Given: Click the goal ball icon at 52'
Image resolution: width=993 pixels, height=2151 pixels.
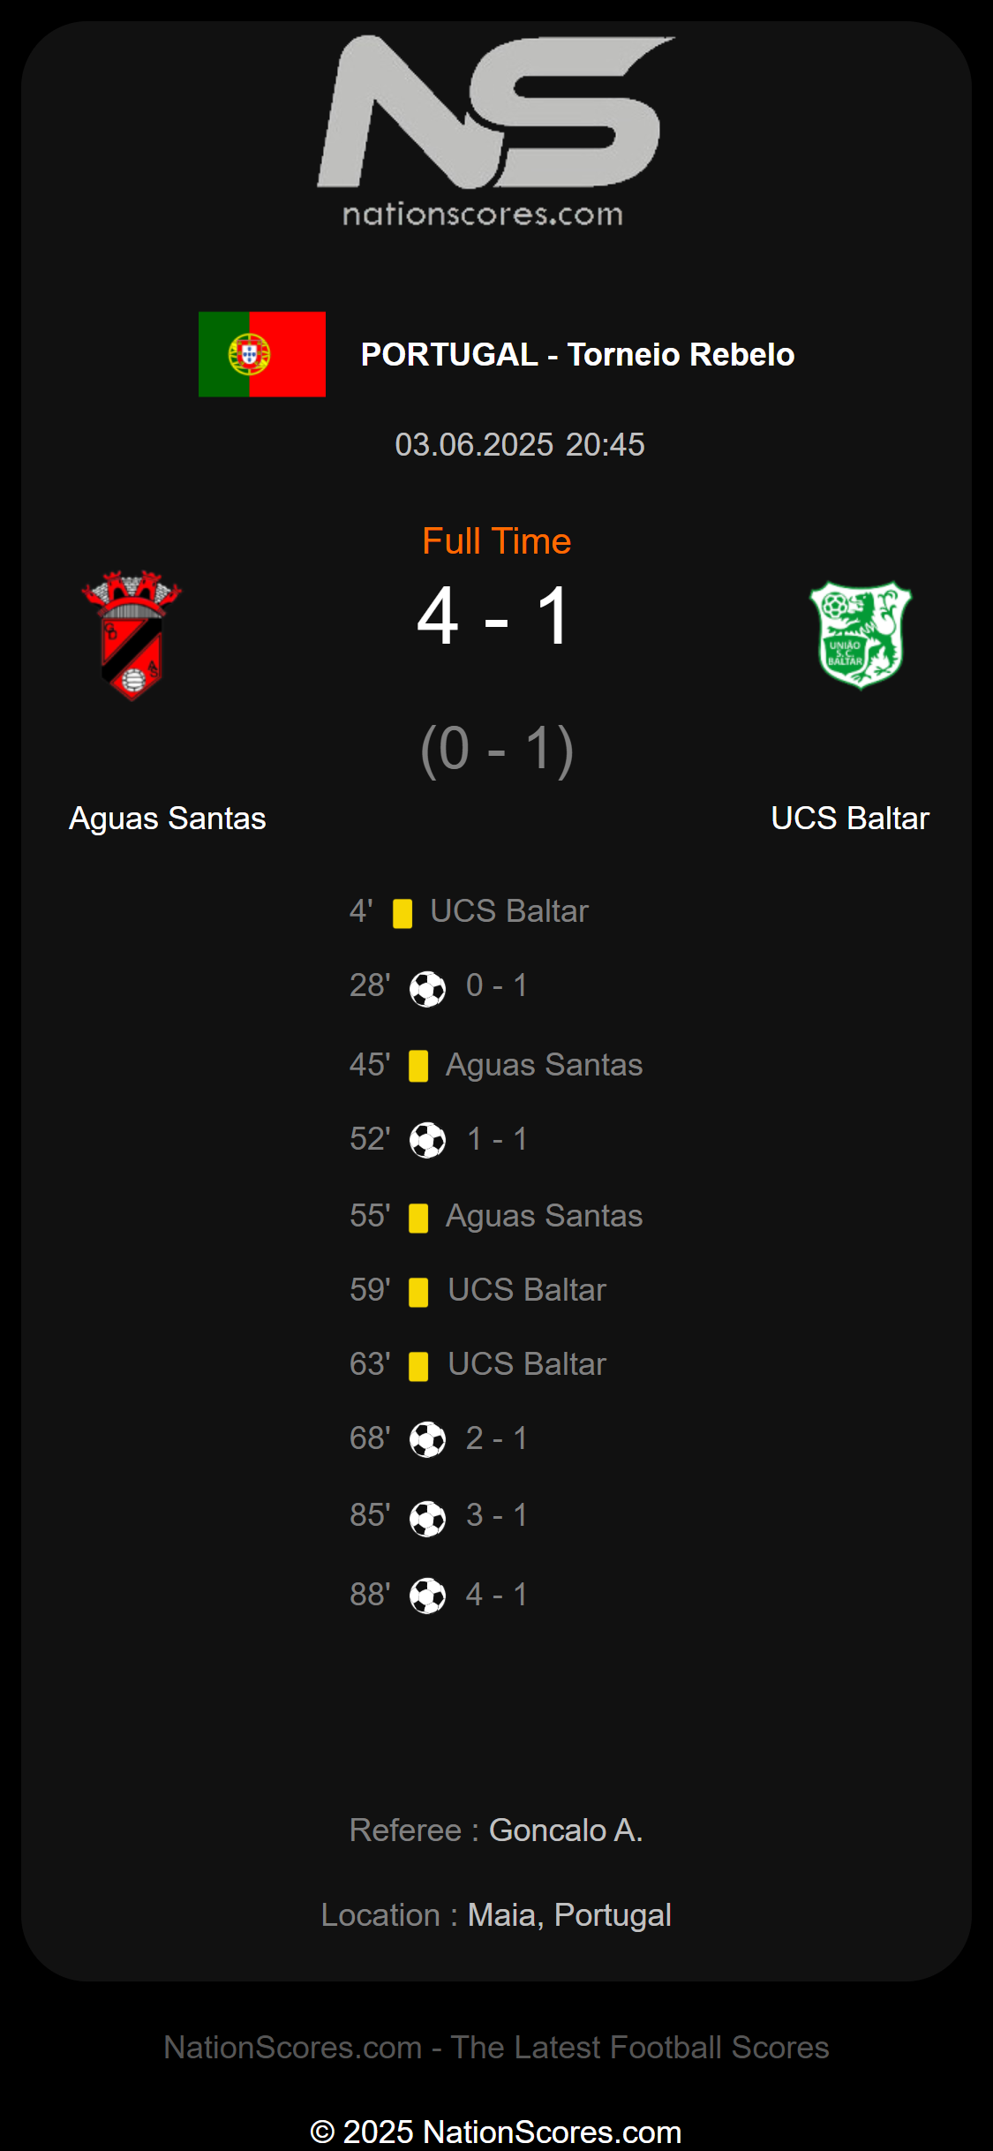Looking at the screenshot, I should [428, 1140].
